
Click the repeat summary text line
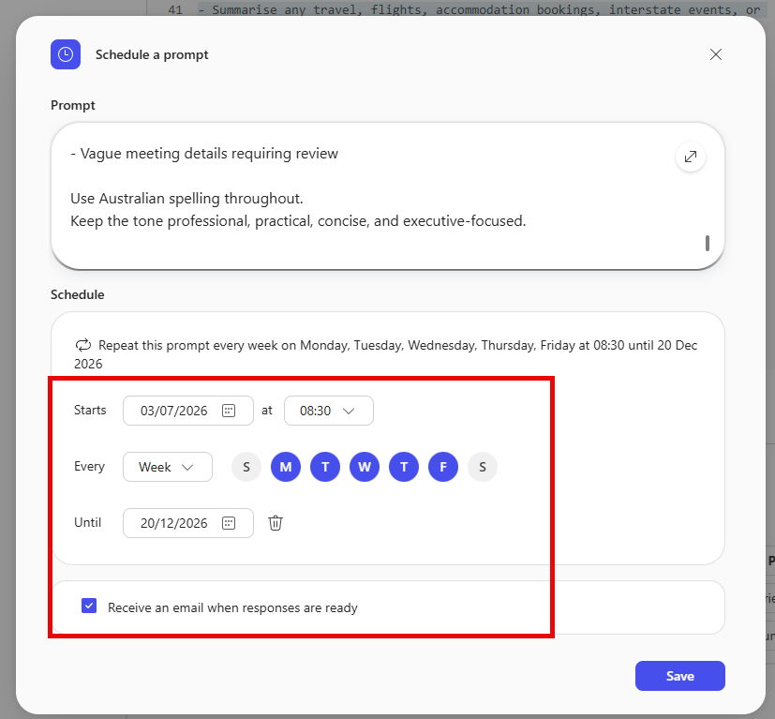coord(385,354)
